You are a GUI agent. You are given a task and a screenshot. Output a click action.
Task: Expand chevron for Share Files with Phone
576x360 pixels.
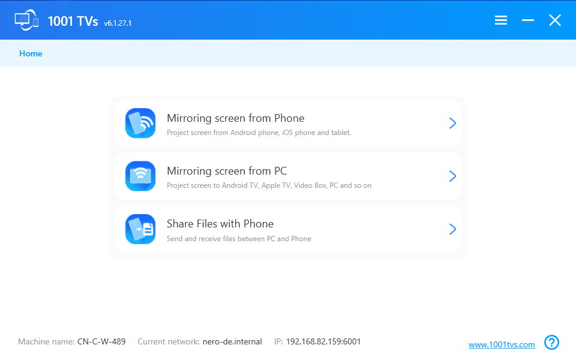[452, 229]
